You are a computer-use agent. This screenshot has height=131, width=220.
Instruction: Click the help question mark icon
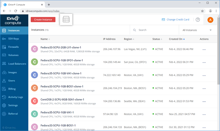coord(198,20)
